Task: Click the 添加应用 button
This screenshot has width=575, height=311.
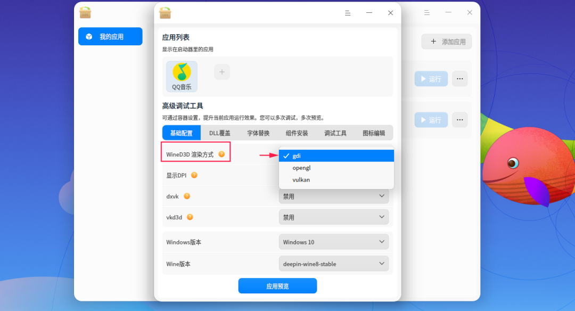Action: click(x=446, y=41)
